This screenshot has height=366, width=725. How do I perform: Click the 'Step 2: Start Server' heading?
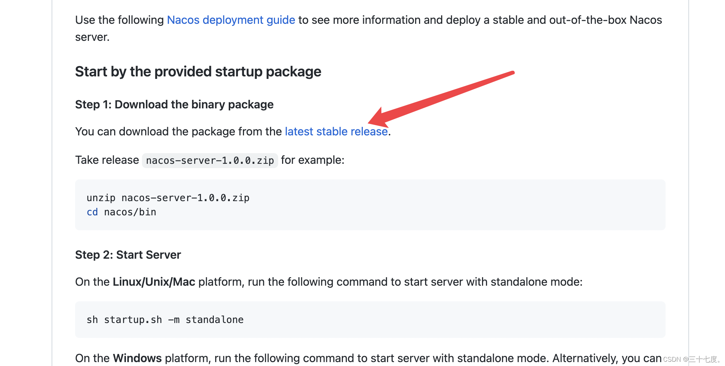click(128, 255)
